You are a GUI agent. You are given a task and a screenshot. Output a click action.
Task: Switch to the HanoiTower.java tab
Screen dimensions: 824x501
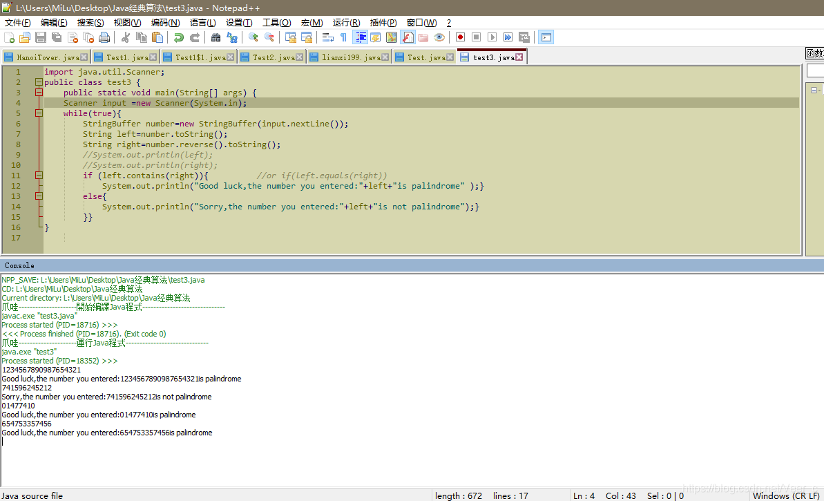[x=47, y=57]
